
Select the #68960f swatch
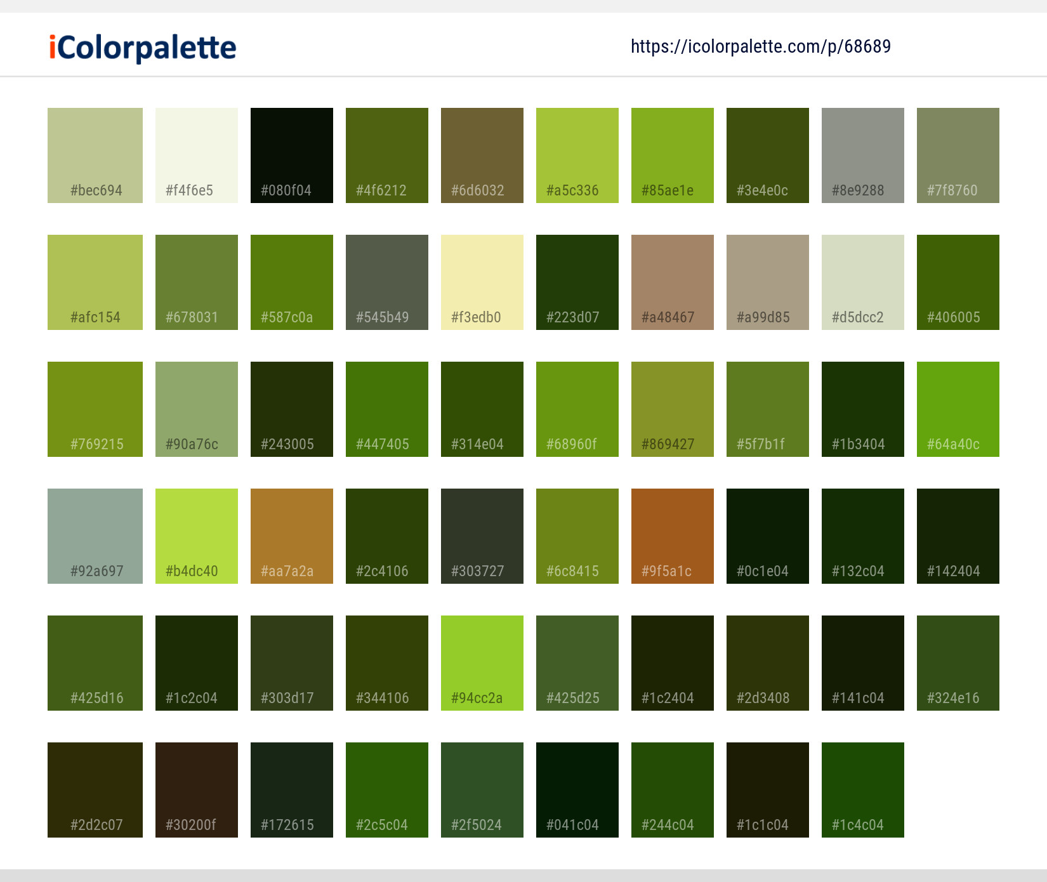pyautogui.click(x=577, y=409)
